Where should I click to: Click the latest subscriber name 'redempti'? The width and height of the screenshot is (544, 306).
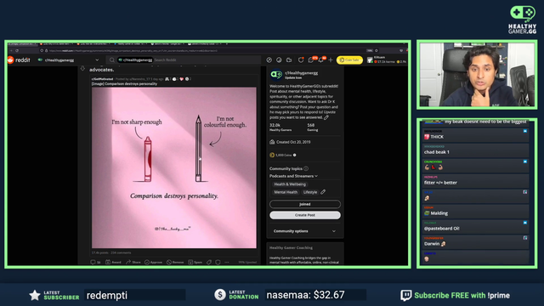(107, 296)
